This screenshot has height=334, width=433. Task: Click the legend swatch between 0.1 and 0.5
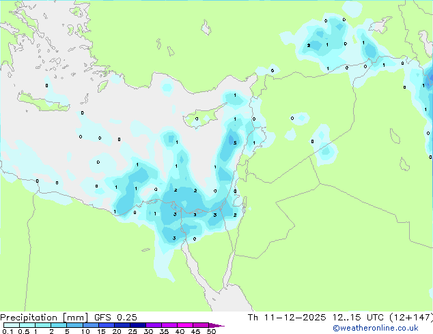12,325
